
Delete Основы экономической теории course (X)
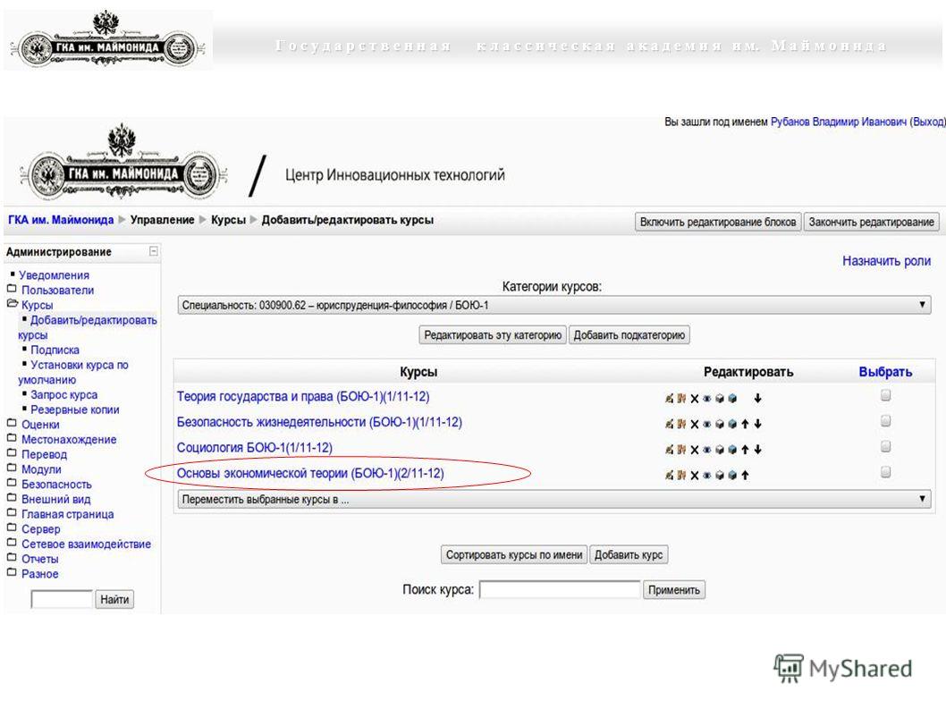click(x=695, y=476)
